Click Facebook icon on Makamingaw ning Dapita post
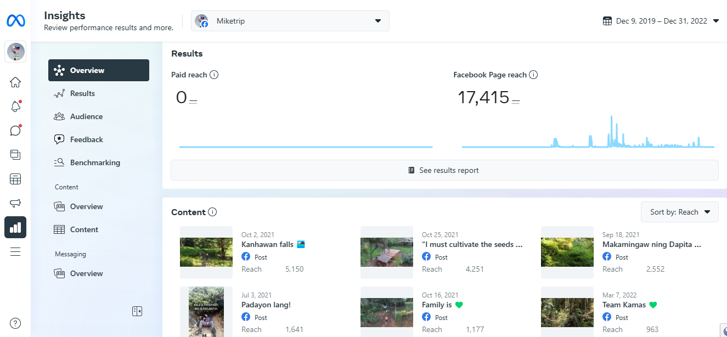 [607, 257]
